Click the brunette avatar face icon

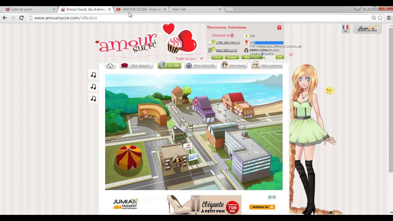pos(246,50)
